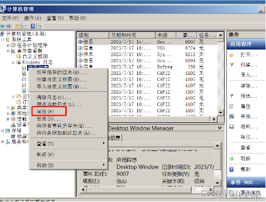Open the 帮助(H) menu in the menu bar
The width and height of the screenshot is (266, 202).
click(x=77, y=18)
